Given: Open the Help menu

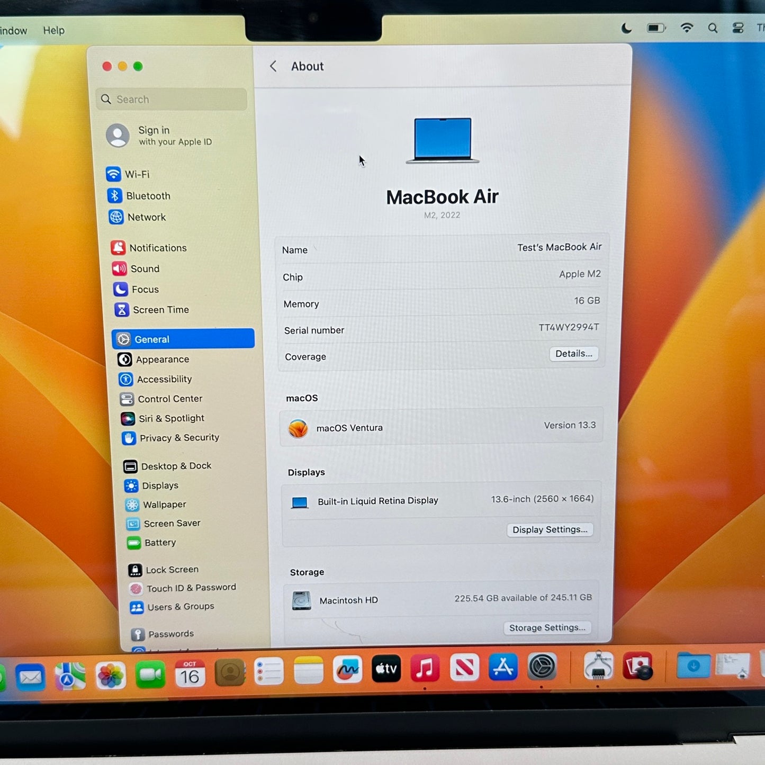Looking at the screenshot, I should click(x=53, y=30).
